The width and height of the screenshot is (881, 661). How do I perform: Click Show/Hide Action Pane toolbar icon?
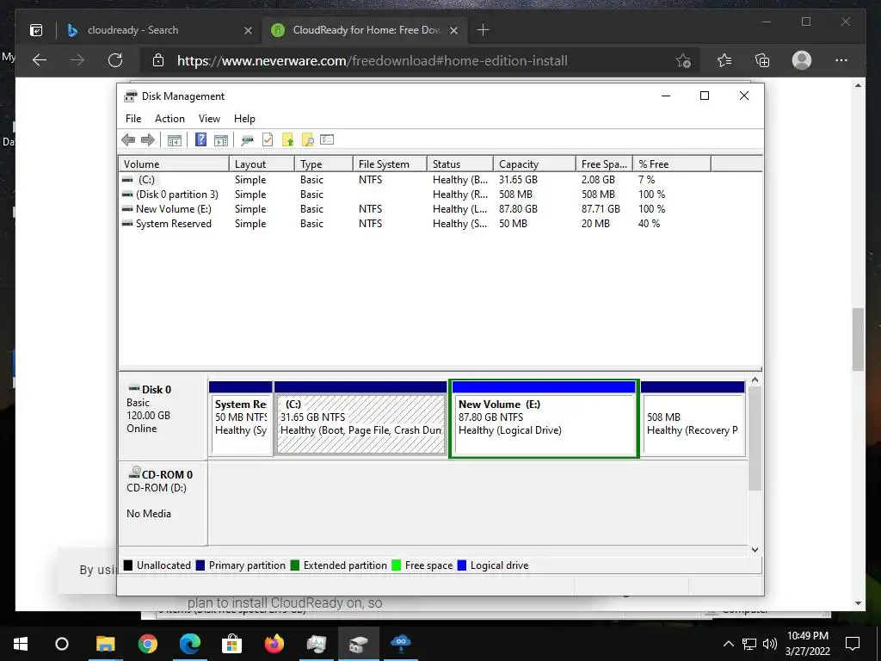[221, 140]
